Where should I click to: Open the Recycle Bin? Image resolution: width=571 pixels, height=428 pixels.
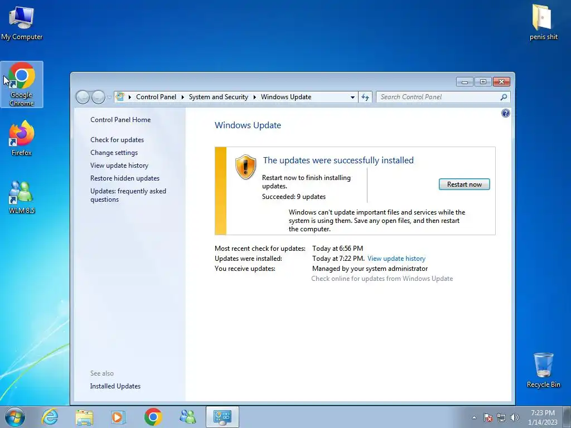[543, 370]
